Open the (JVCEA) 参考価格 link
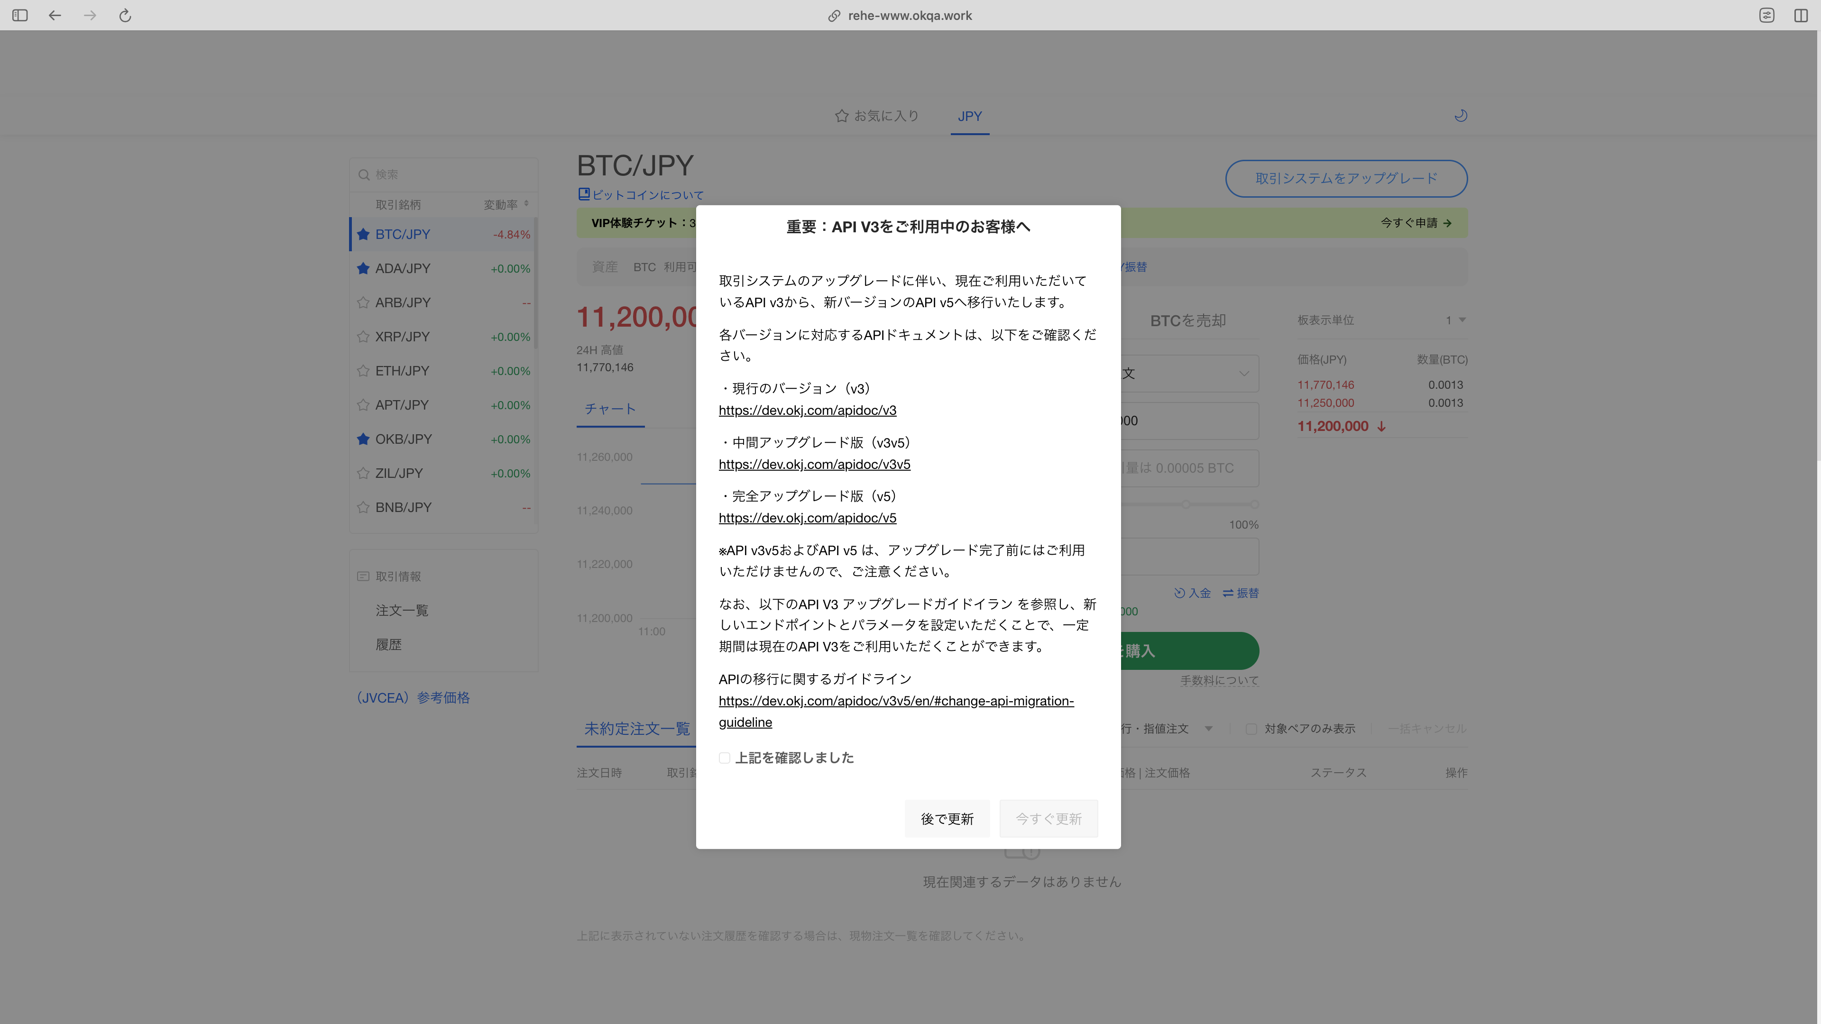This screenshot has height=1024, width=1821. (413, 697)
